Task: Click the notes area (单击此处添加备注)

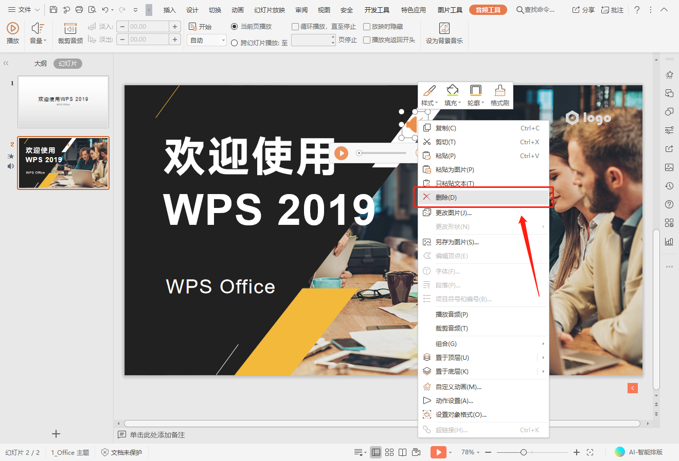Action: pos(157,435)
